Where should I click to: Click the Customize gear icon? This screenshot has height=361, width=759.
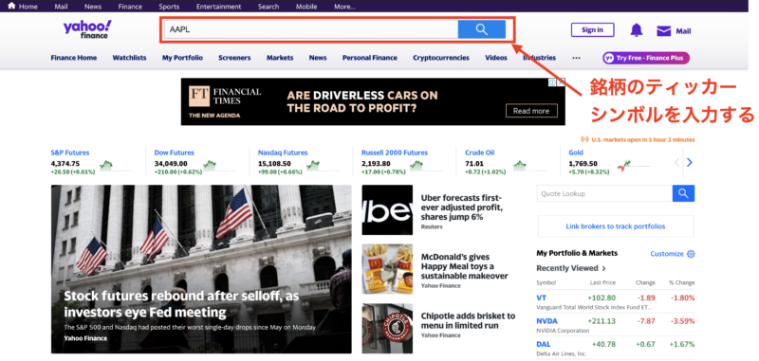tap(691, 254)
